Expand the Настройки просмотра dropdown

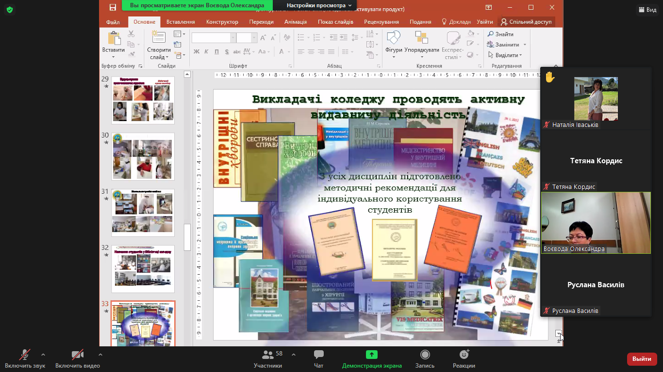[x=318, y=5]
